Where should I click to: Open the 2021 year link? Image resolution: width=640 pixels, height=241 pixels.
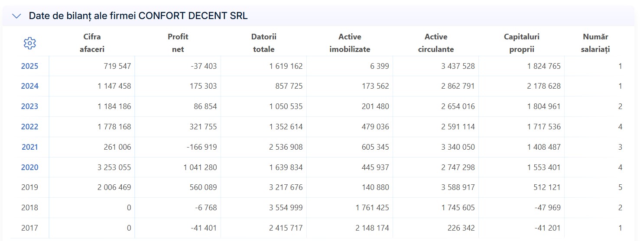[29, 147]
